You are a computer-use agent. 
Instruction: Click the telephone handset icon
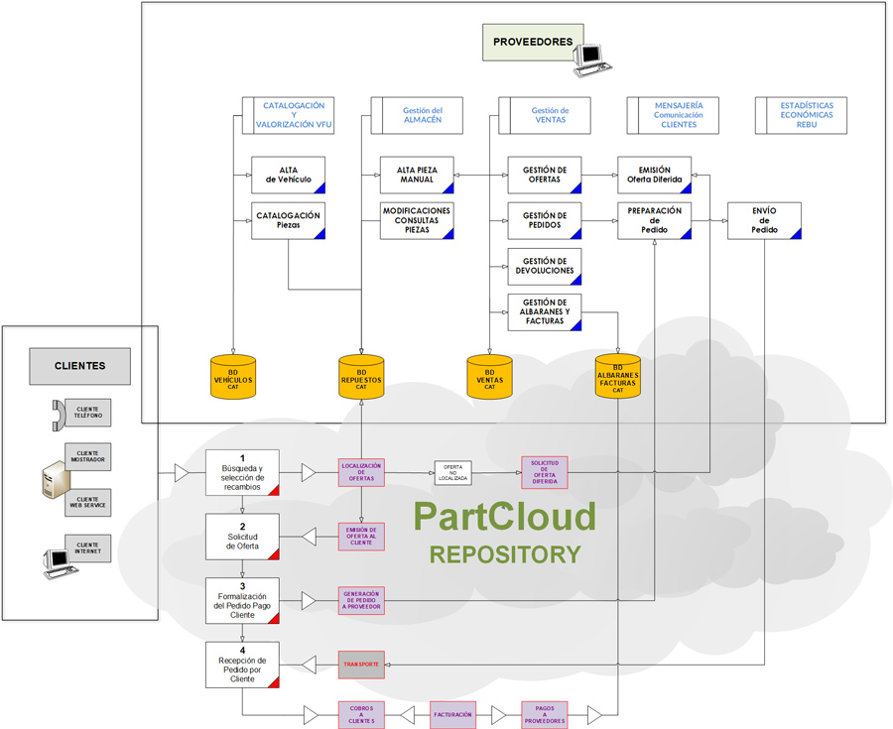60,416
